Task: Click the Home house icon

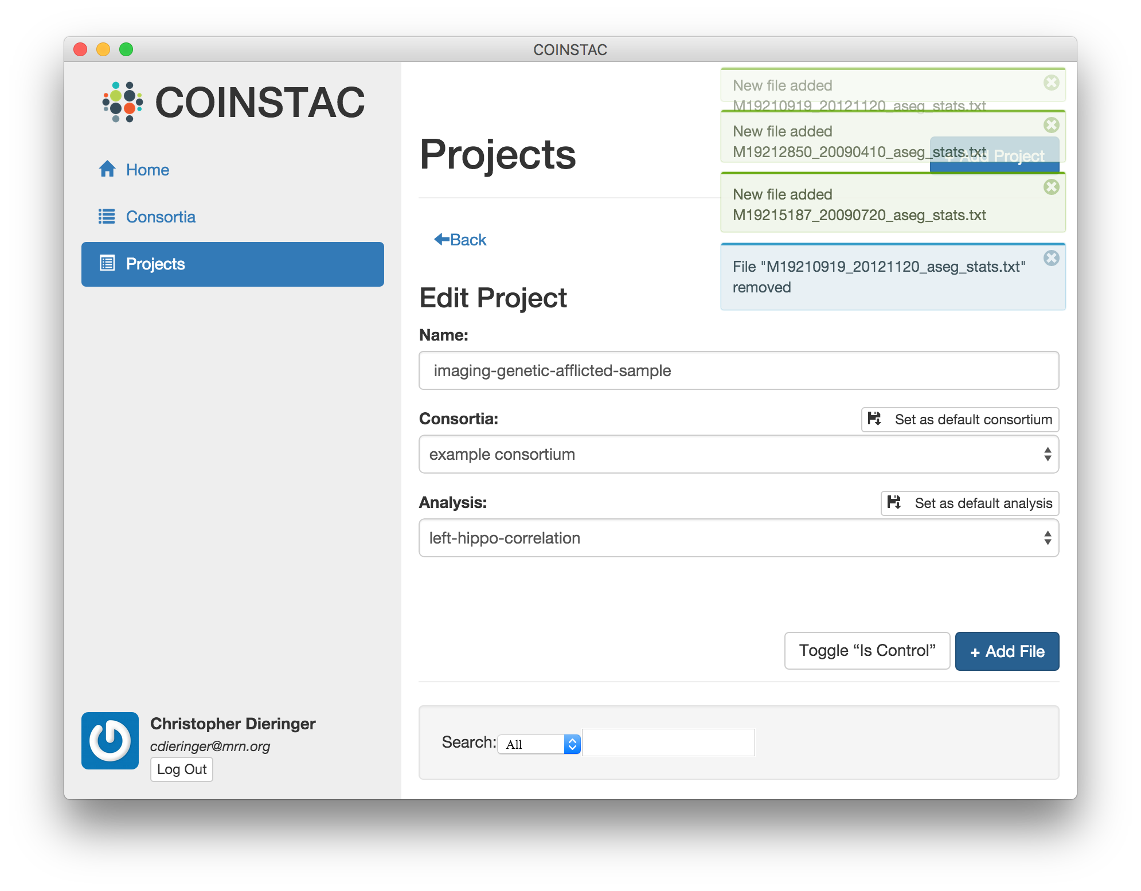Action: [107, 169]
